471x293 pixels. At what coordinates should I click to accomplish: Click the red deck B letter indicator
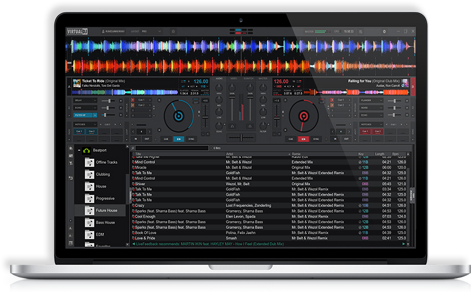tap(412, 87)
